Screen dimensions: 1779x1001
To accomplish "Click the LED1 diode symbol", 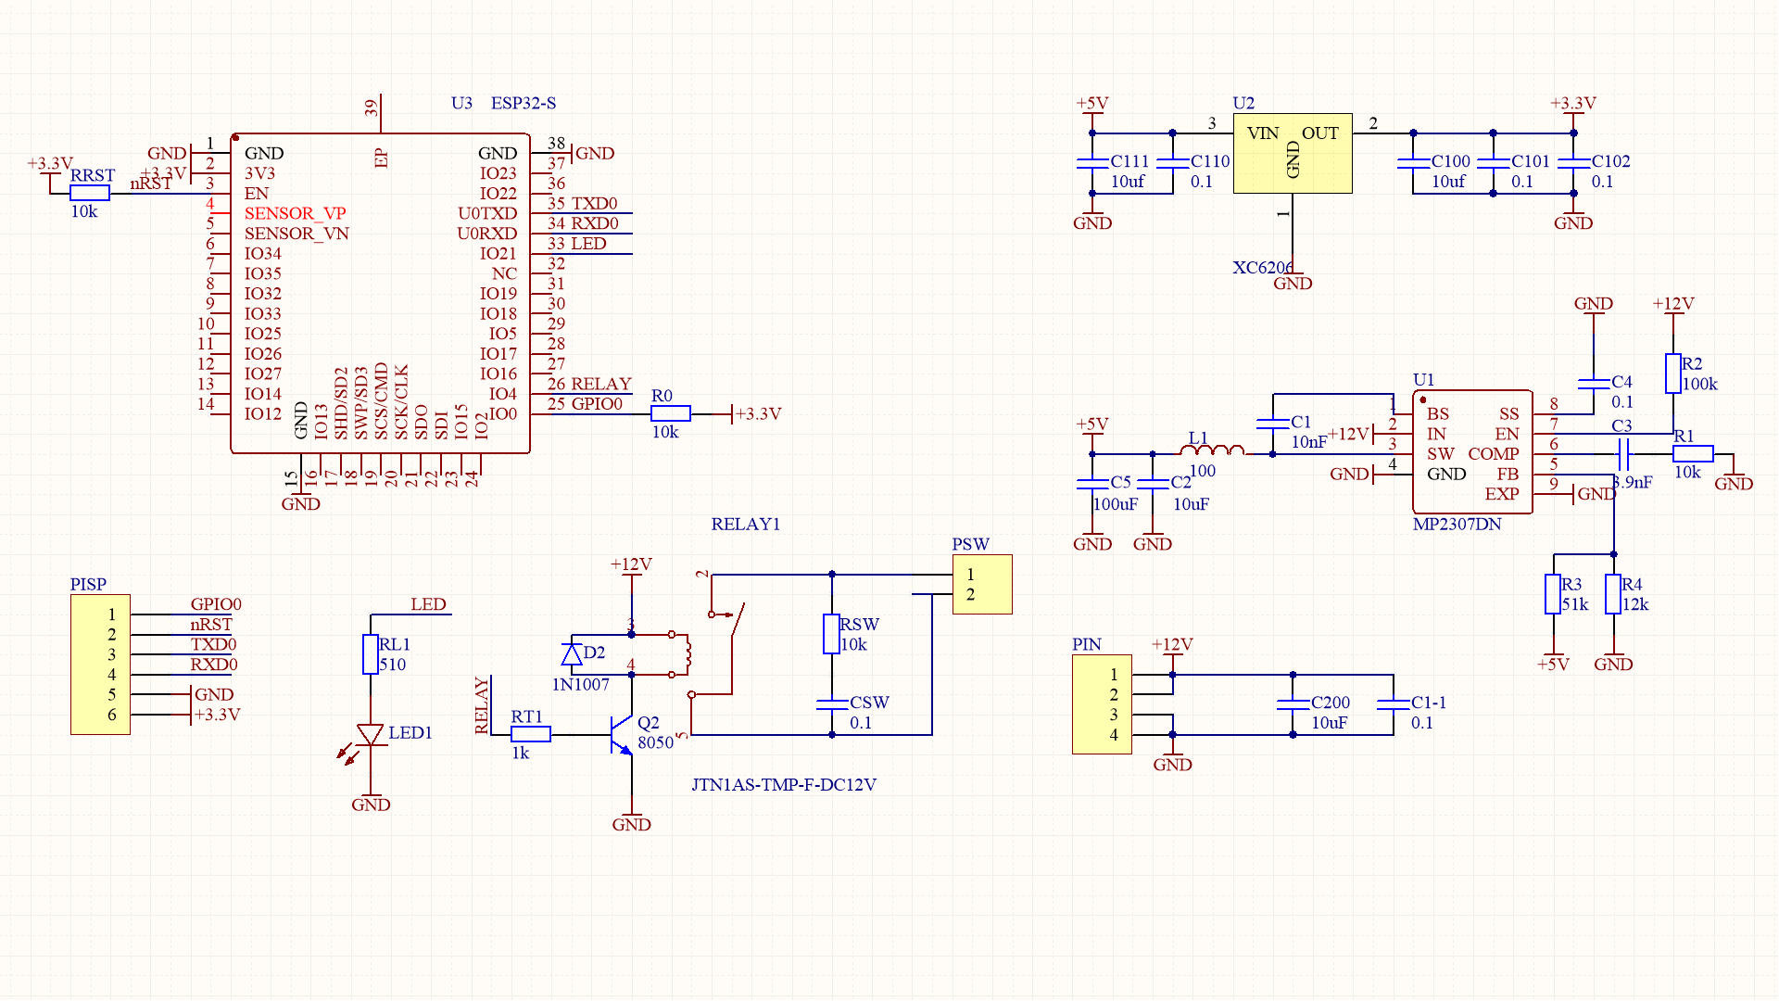I will pos(371,735).
